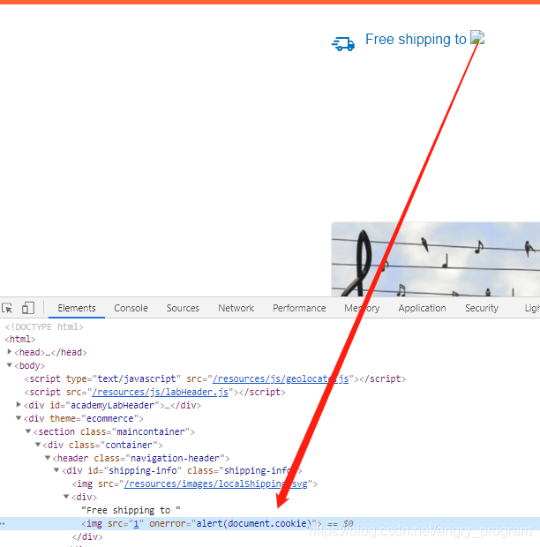
Task: Switch to the Network tab
Action: 236,308
